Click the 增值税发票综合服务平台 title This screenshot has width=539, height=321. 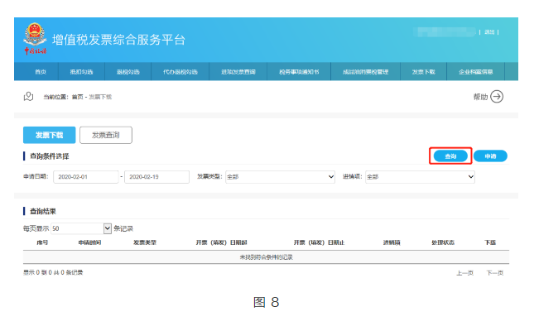118,40
